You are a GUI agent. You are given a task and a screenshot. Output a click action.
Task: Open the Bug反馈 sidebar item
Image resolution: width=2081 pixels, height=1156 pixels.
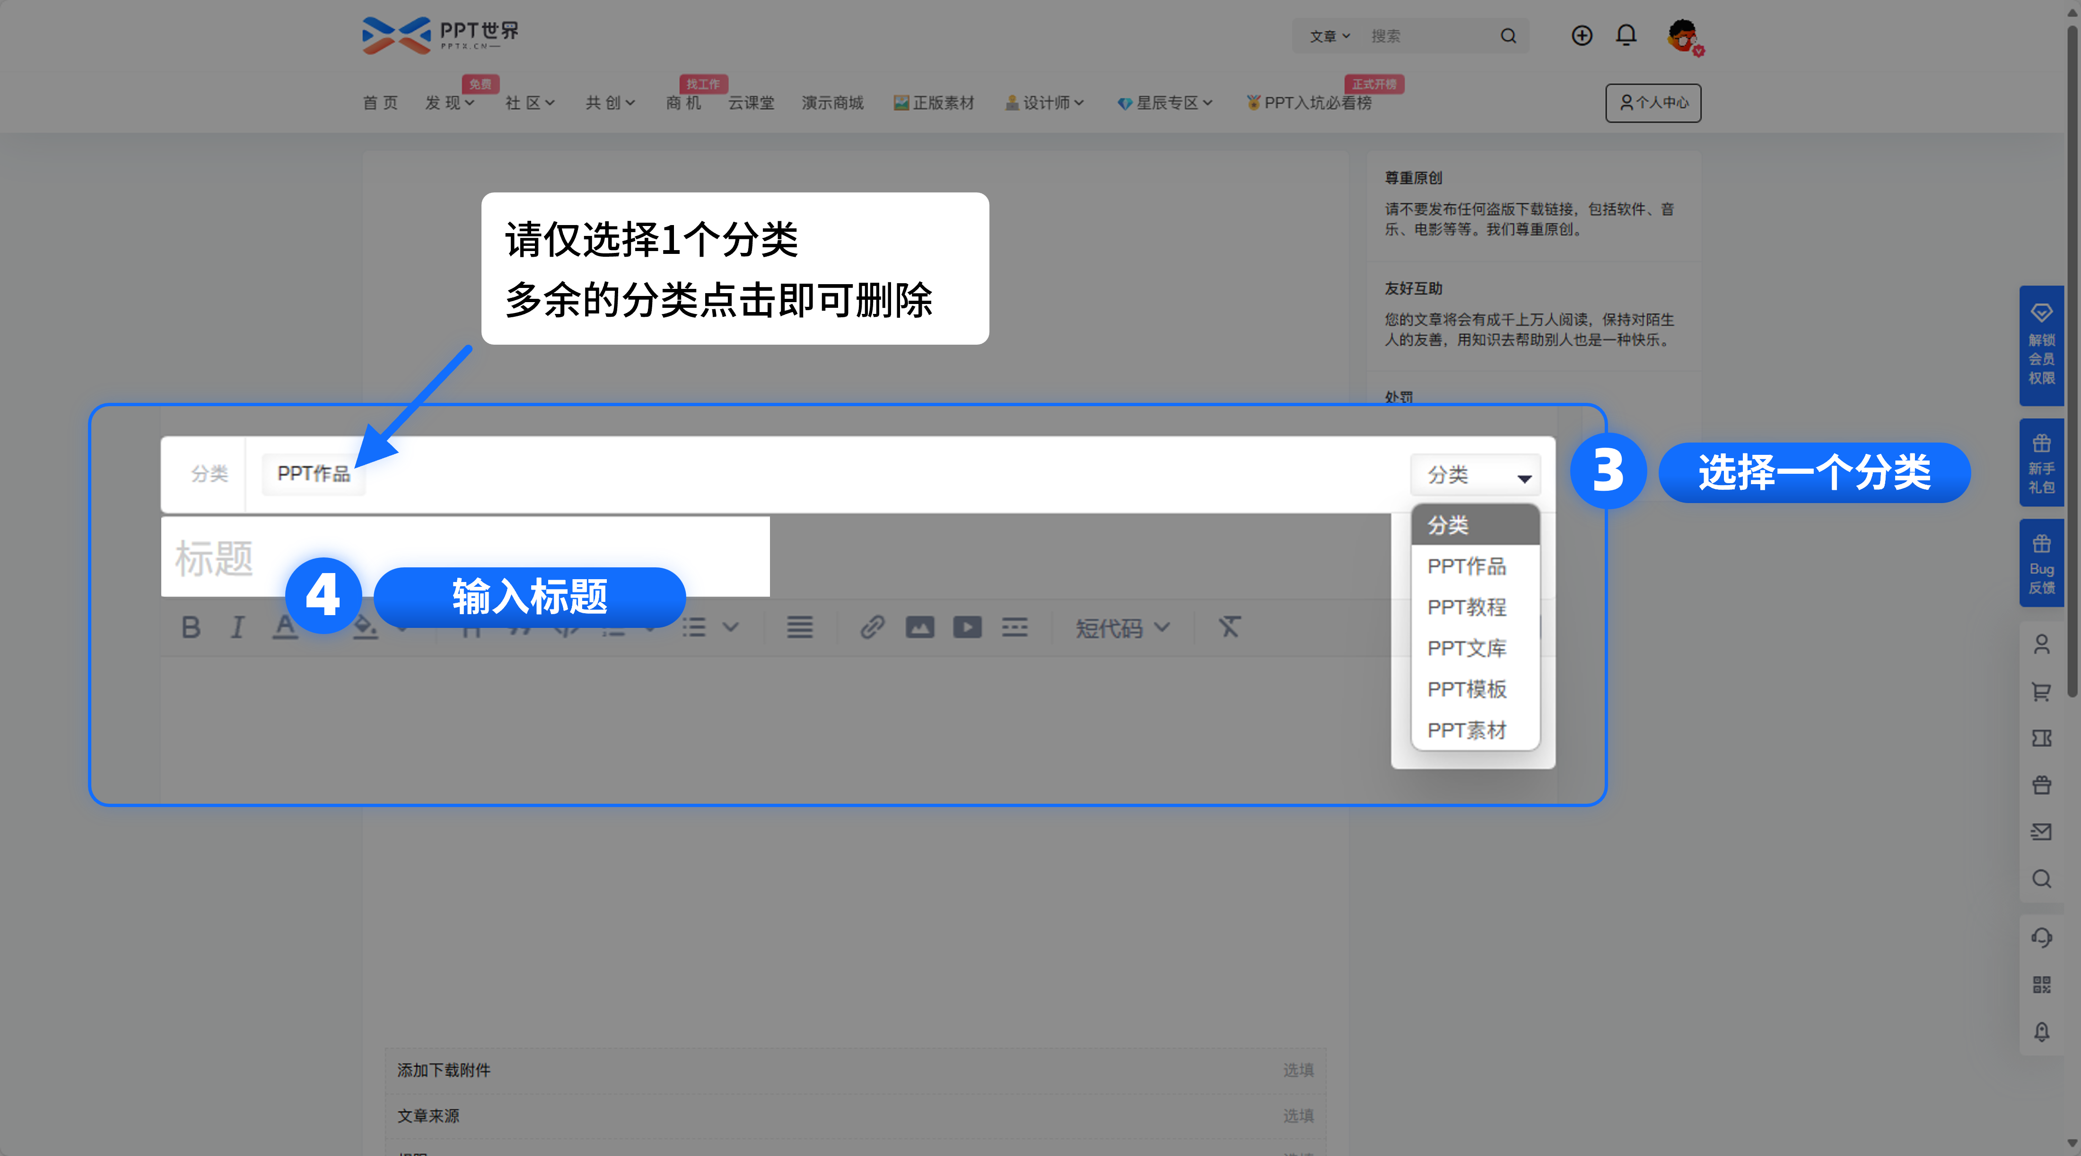coord(2041,563)
